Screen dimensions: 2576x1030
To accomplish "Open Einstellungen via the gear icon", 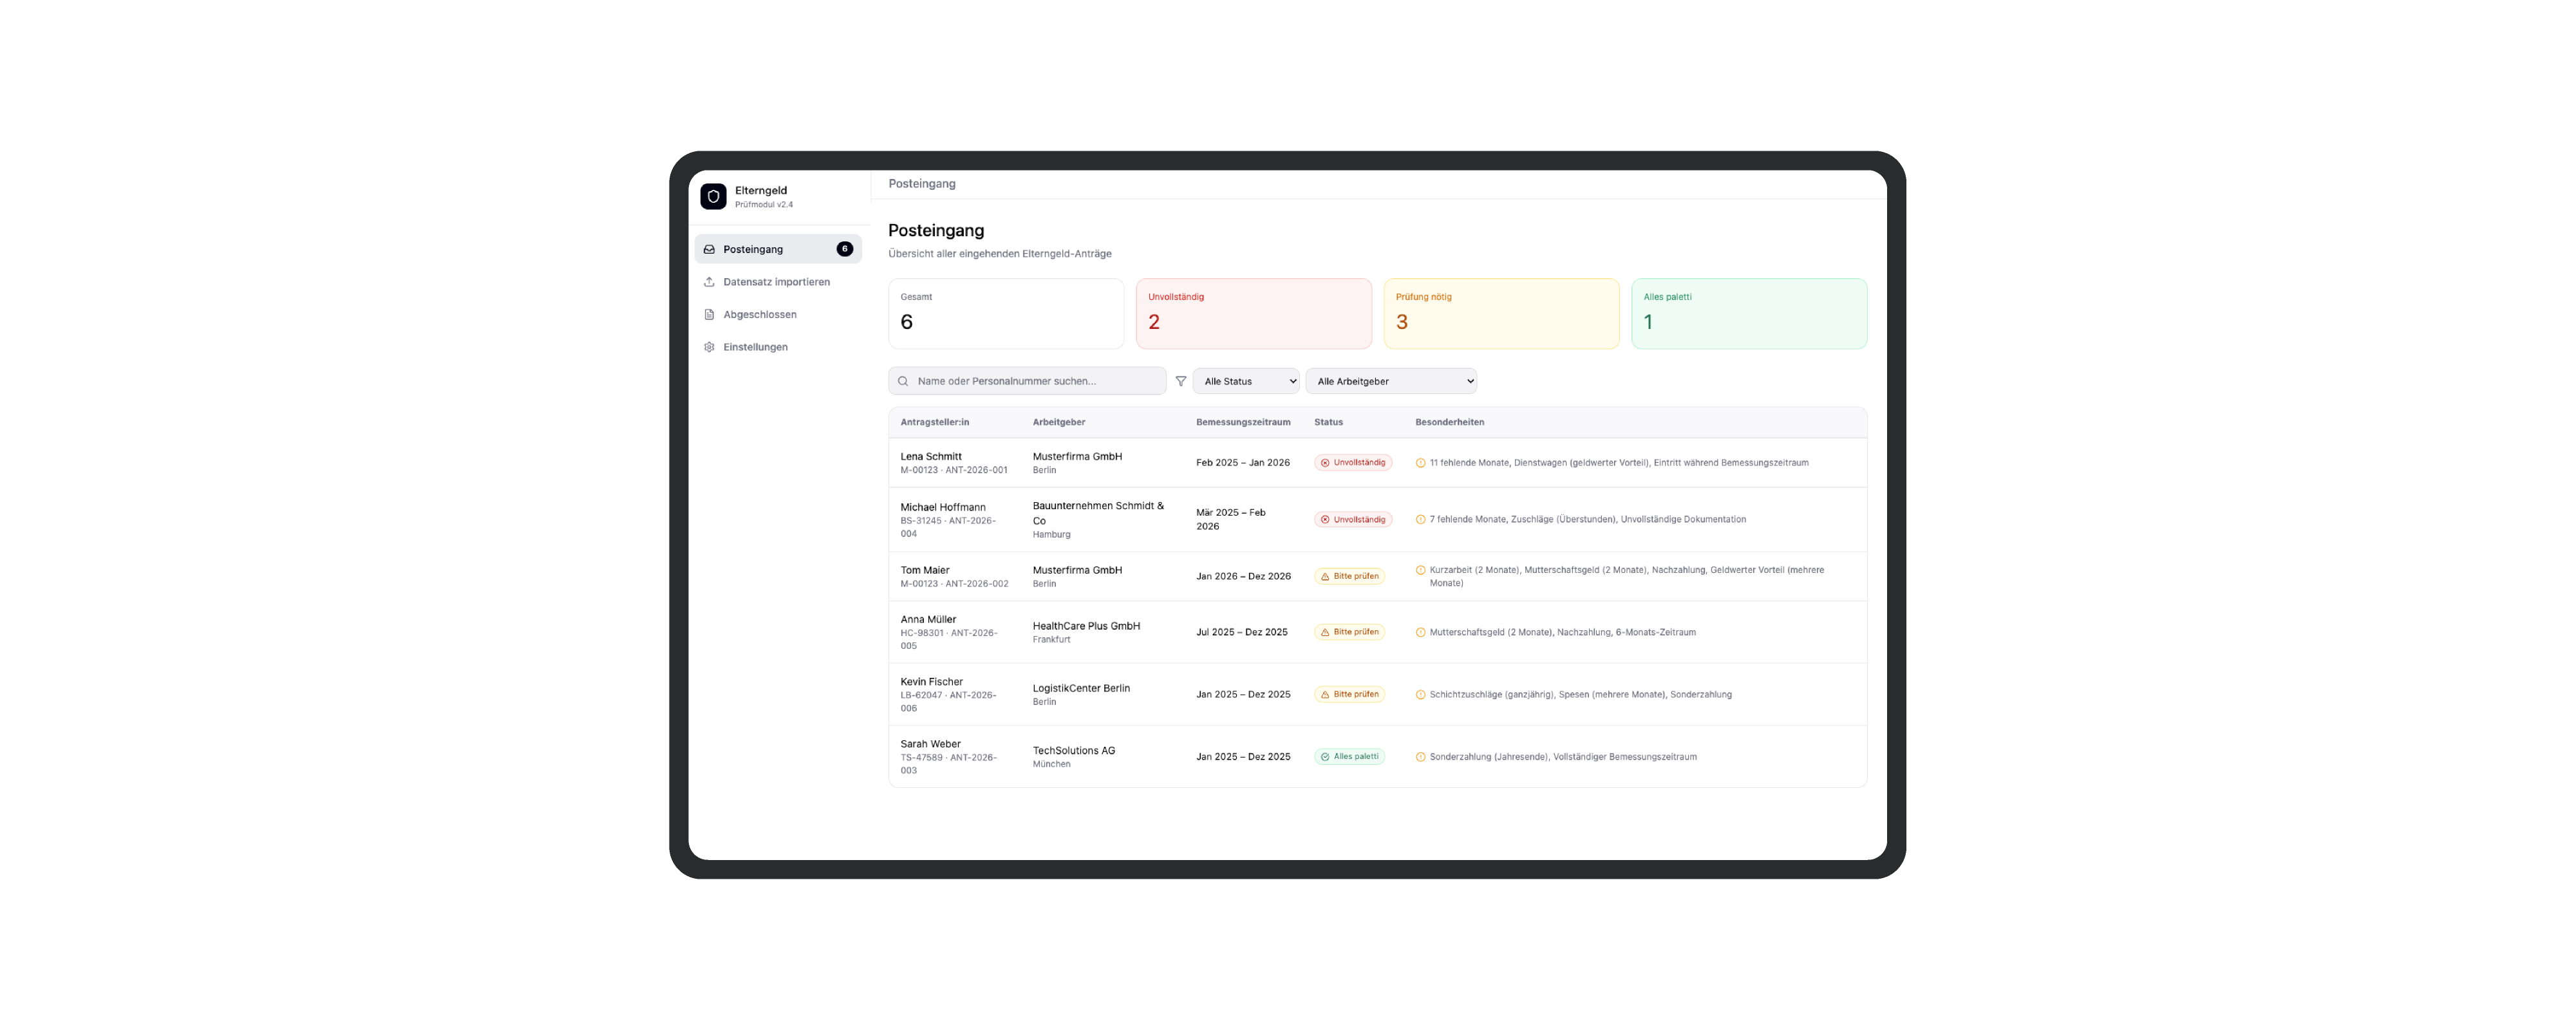I will (x=710, y=347).
